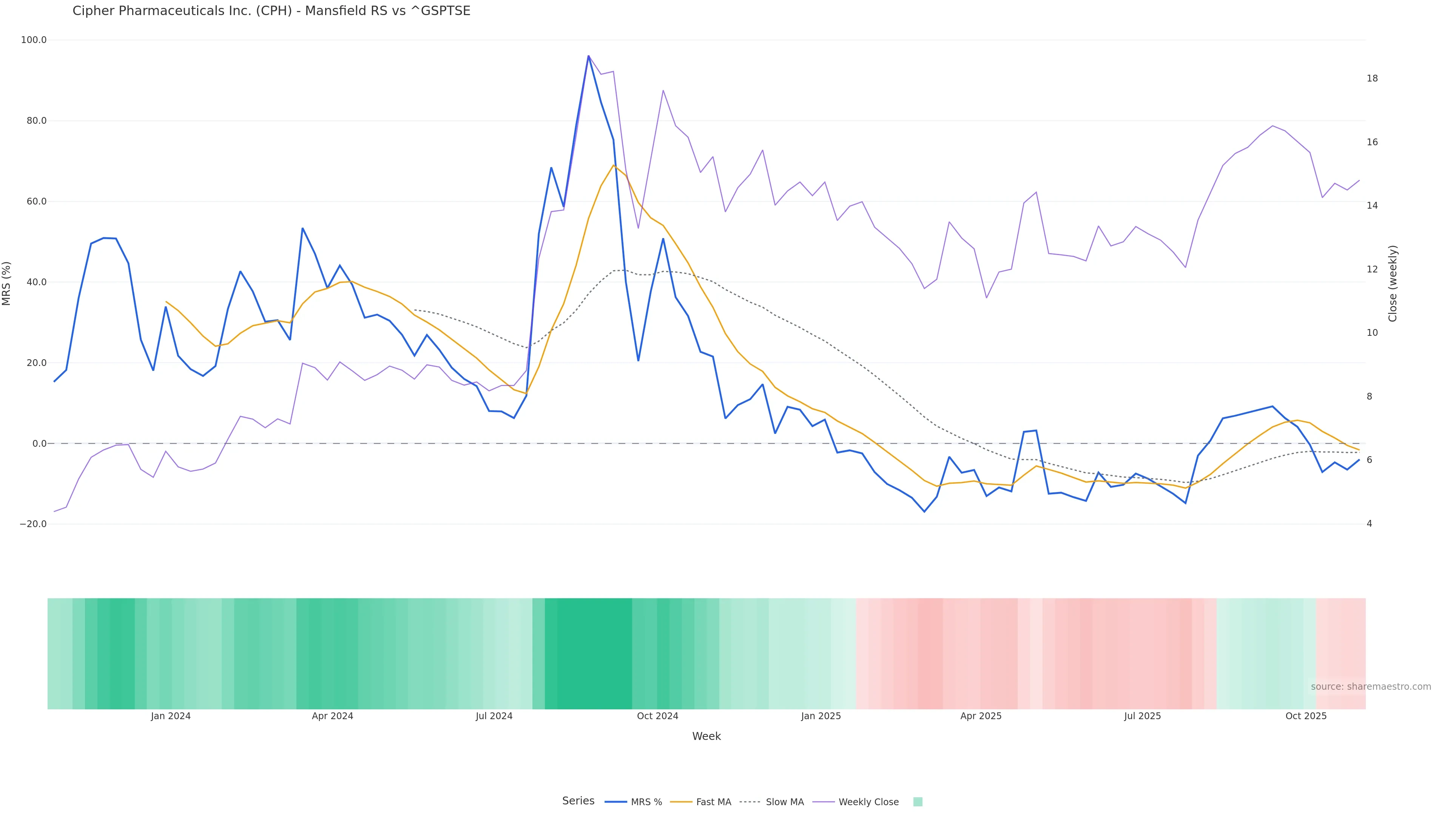The width and height of the screenshot is (1450, 815).
Task: Click the orange Fast MA legend line icon
Action: point(682,802)
